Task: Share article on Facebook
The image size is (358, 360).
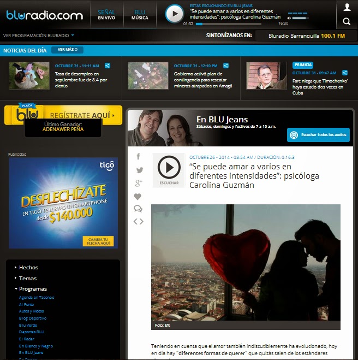Action: click(138, 156)
